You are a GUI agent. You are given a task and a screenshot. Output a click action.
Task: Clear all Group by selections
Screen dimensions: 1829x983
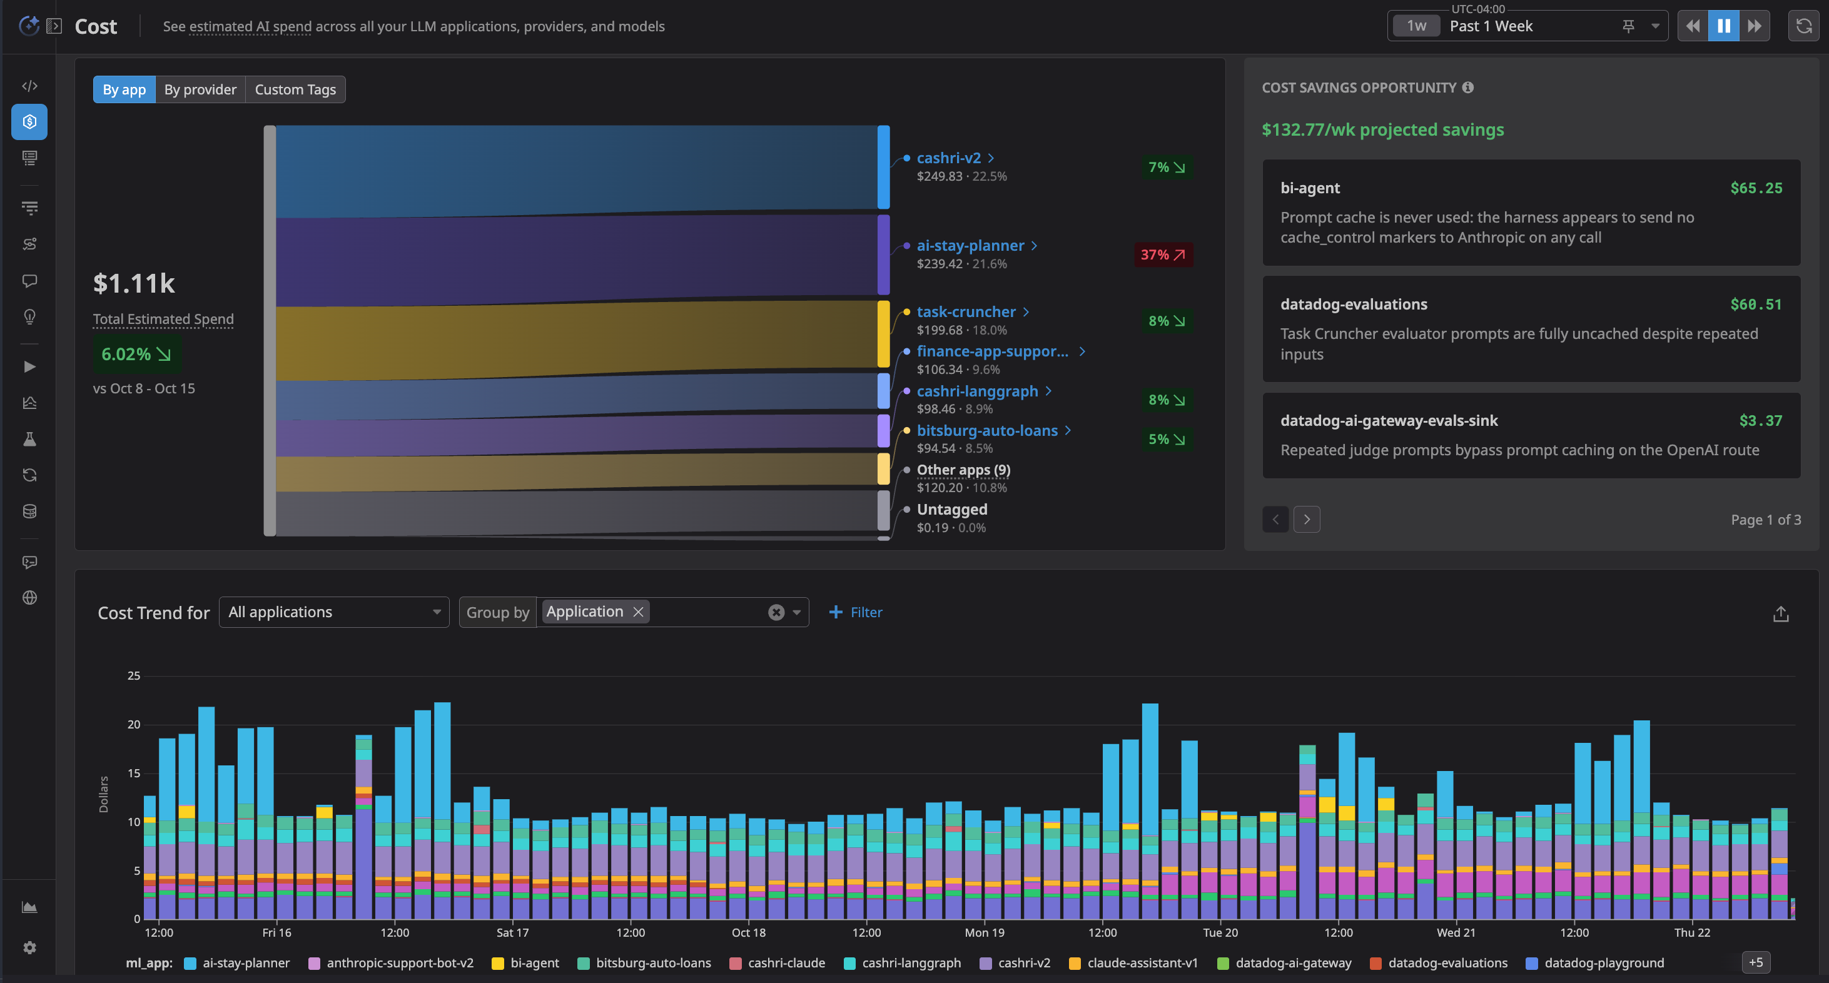(776, 612)
